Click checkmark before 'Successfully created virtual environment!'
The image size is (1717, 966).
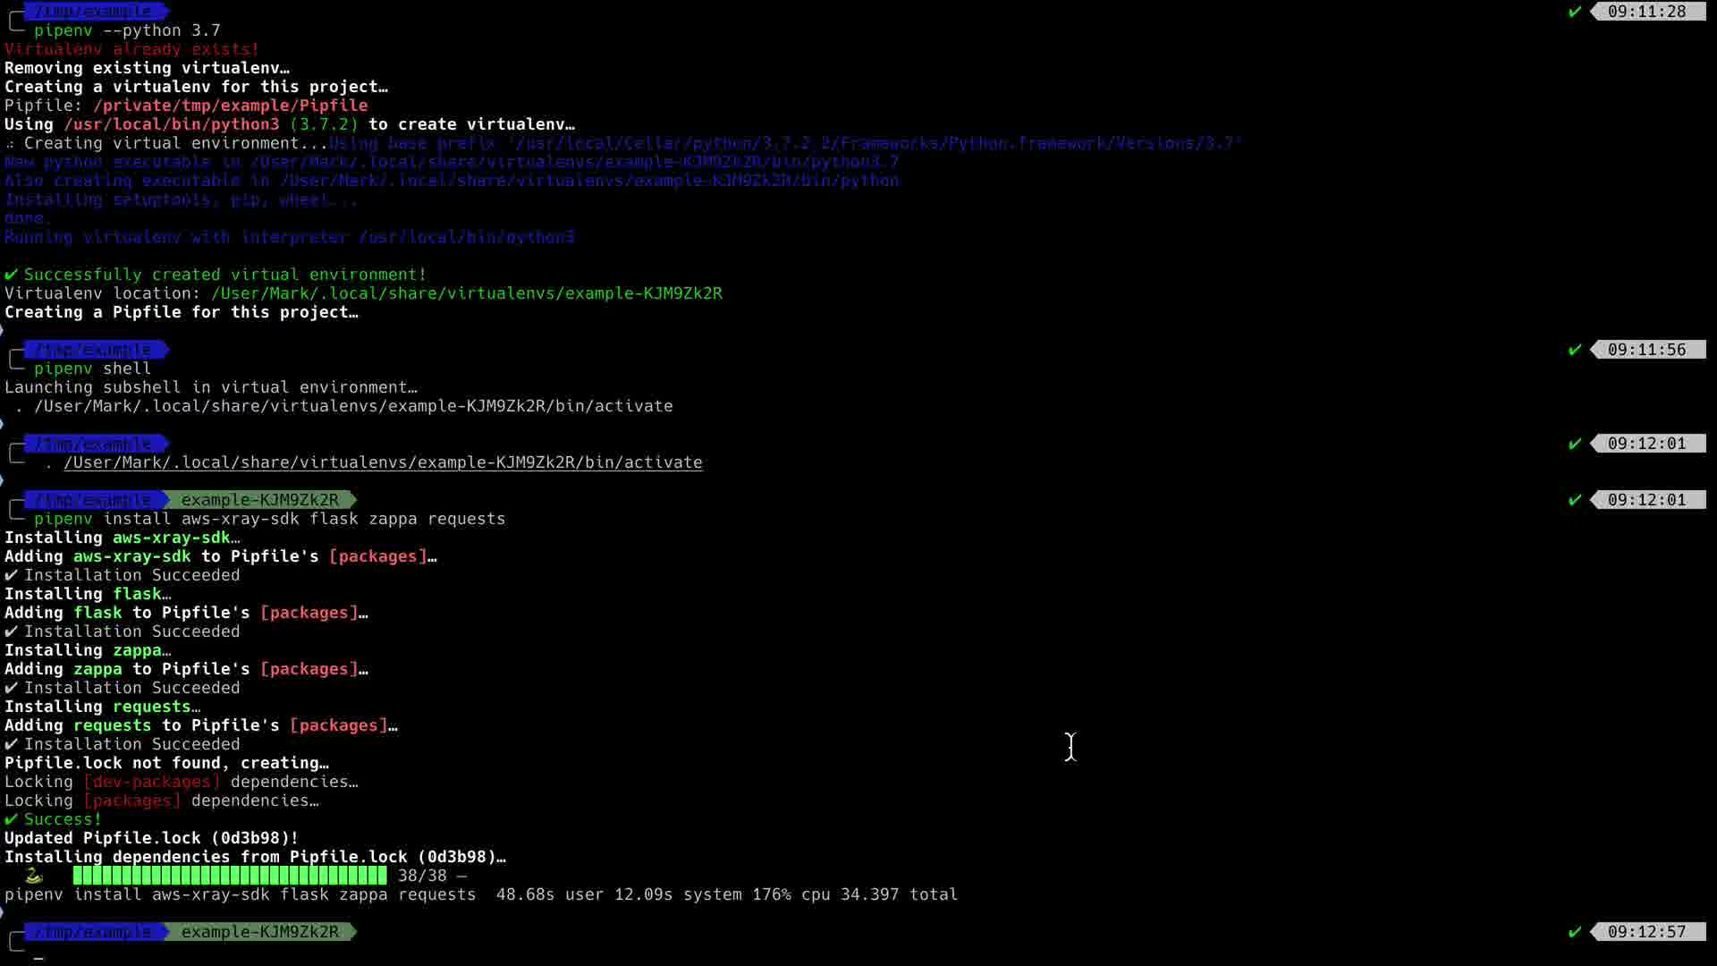click(x=11, y=275)
